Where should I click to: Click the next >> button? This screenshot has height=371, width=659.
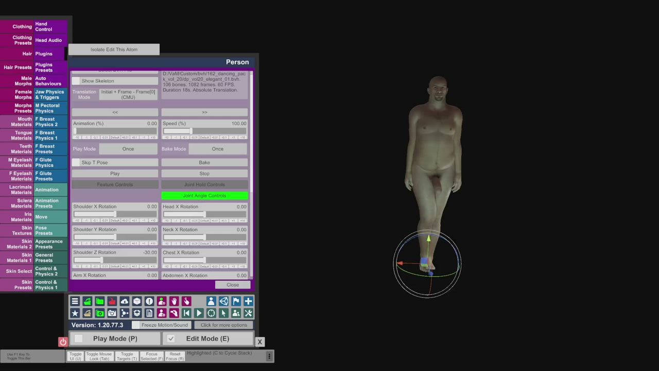click(x=204, y=112)
